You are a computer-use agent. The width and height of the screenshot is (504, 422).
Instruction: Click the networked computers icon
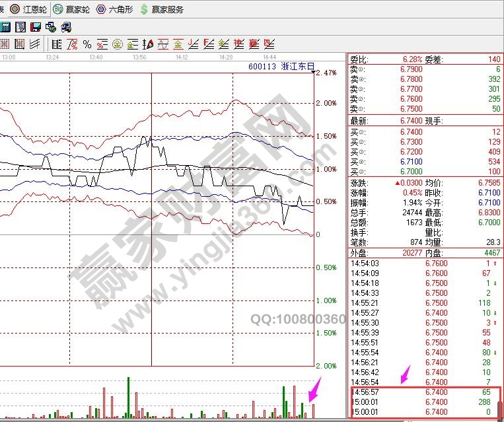click(x=66, y=27)
